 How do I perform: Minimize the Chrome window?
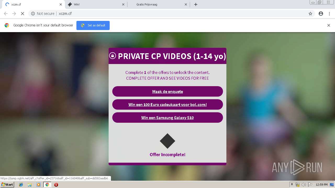click(x=313, y=2)
